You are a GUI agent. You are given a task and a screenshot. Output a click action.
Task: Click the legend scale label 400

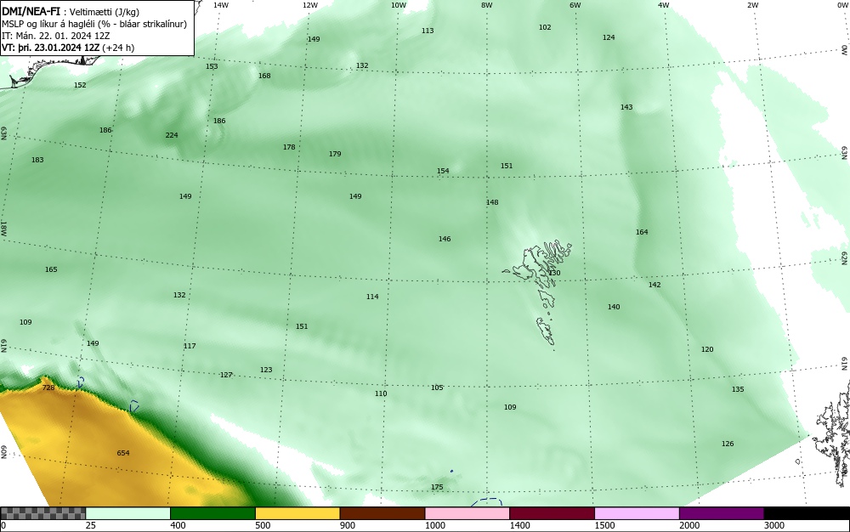click(178, 525)
